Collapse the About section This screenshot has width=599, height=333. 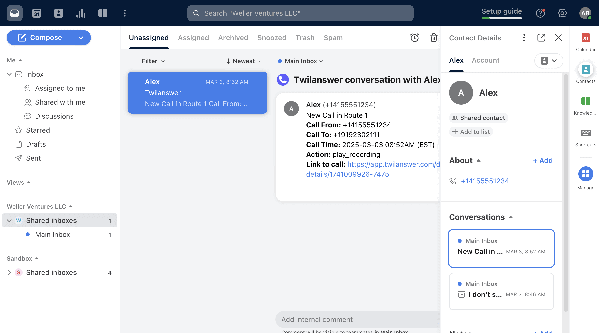coord(478,160)
